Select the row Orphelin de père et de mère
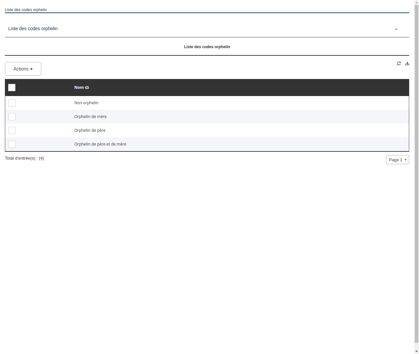Screen dimensions: 419x354 pos(12,144)
